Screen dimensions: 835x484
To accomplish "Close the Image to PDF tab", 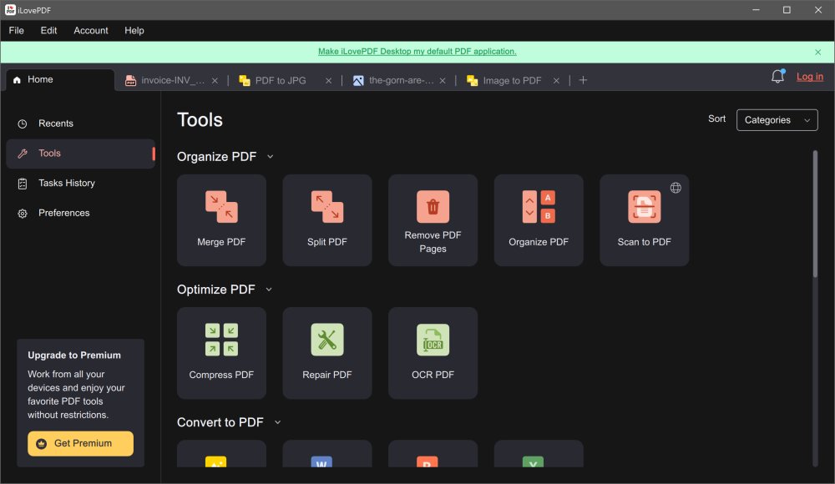I will click(556, 80).
